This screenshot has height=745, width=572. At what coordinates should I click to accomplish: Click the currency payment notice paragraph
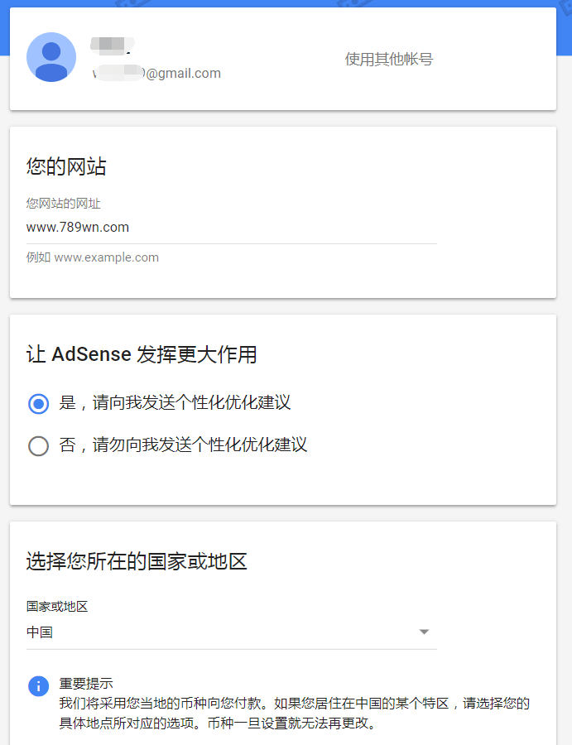point(294,713)
